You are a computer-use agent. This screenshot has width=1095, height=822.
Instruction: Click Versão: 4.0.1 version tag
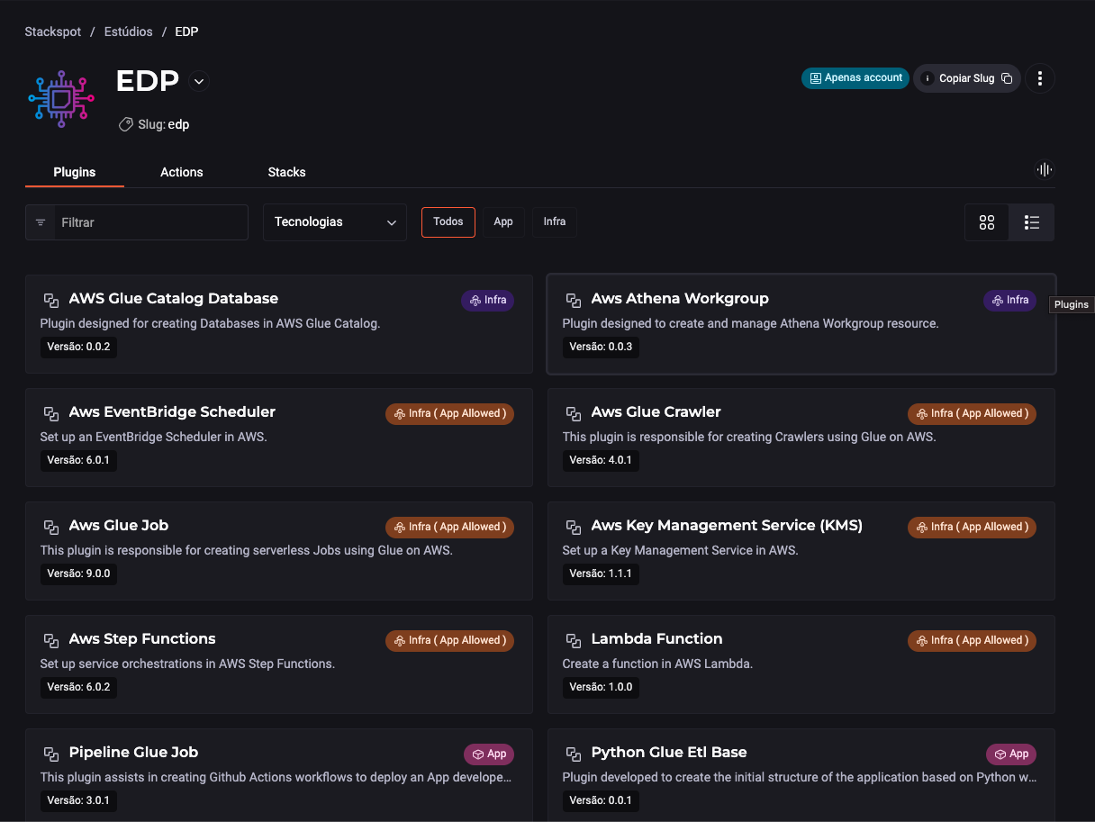tap(601, 460)
